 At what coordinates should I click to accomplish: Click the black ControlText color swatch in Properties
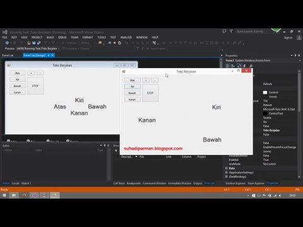tap(265, 113)
